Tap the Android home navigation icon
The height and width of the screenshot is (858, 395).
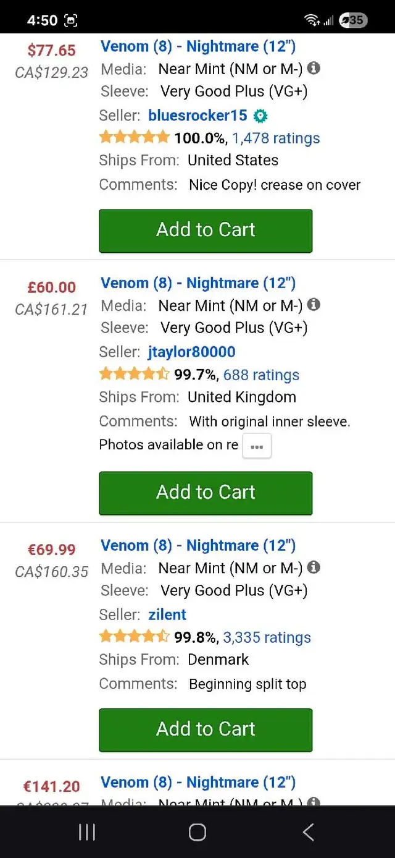click(197, 832)
